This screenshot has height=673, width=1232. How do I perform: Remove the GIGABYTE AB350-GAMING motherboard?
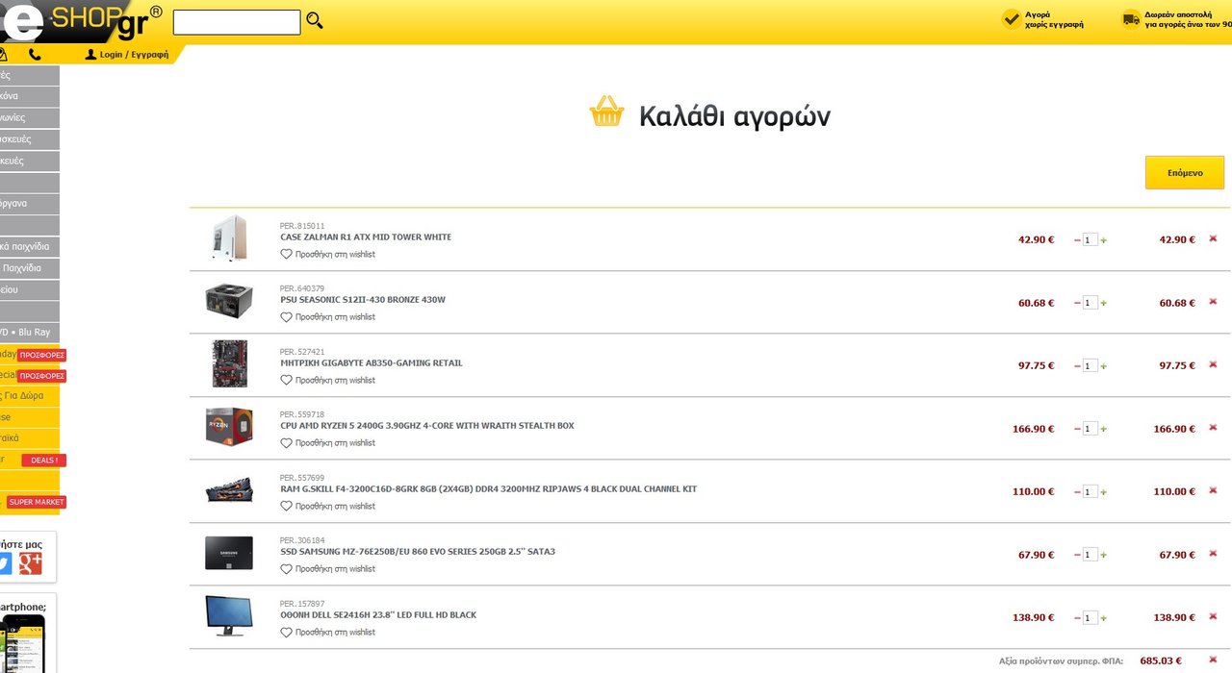click(1213, 364)
